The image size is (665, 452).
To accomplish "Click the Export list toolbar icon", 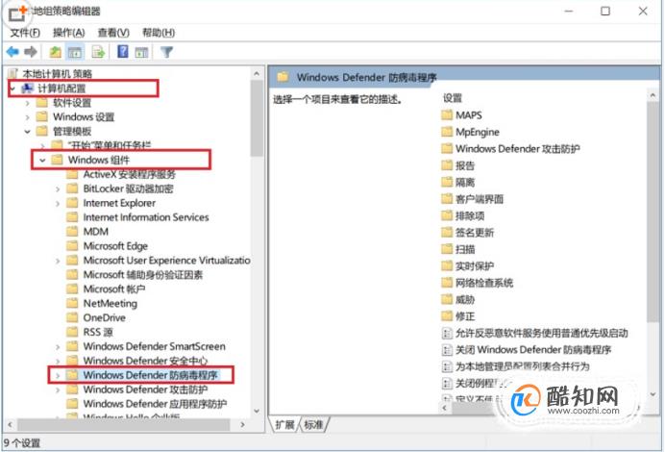I will point(98,52).
